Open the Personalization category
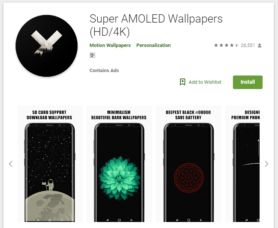The width and height of the screenshot is (278, 228). (153, 45)
